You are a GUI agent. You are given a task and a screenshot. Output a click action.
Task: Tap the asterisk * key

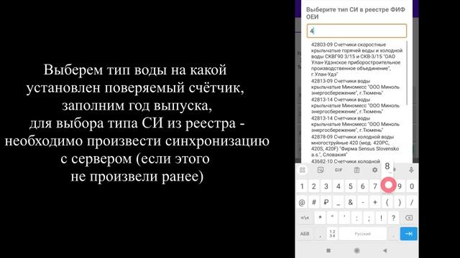tap(320, 218)
